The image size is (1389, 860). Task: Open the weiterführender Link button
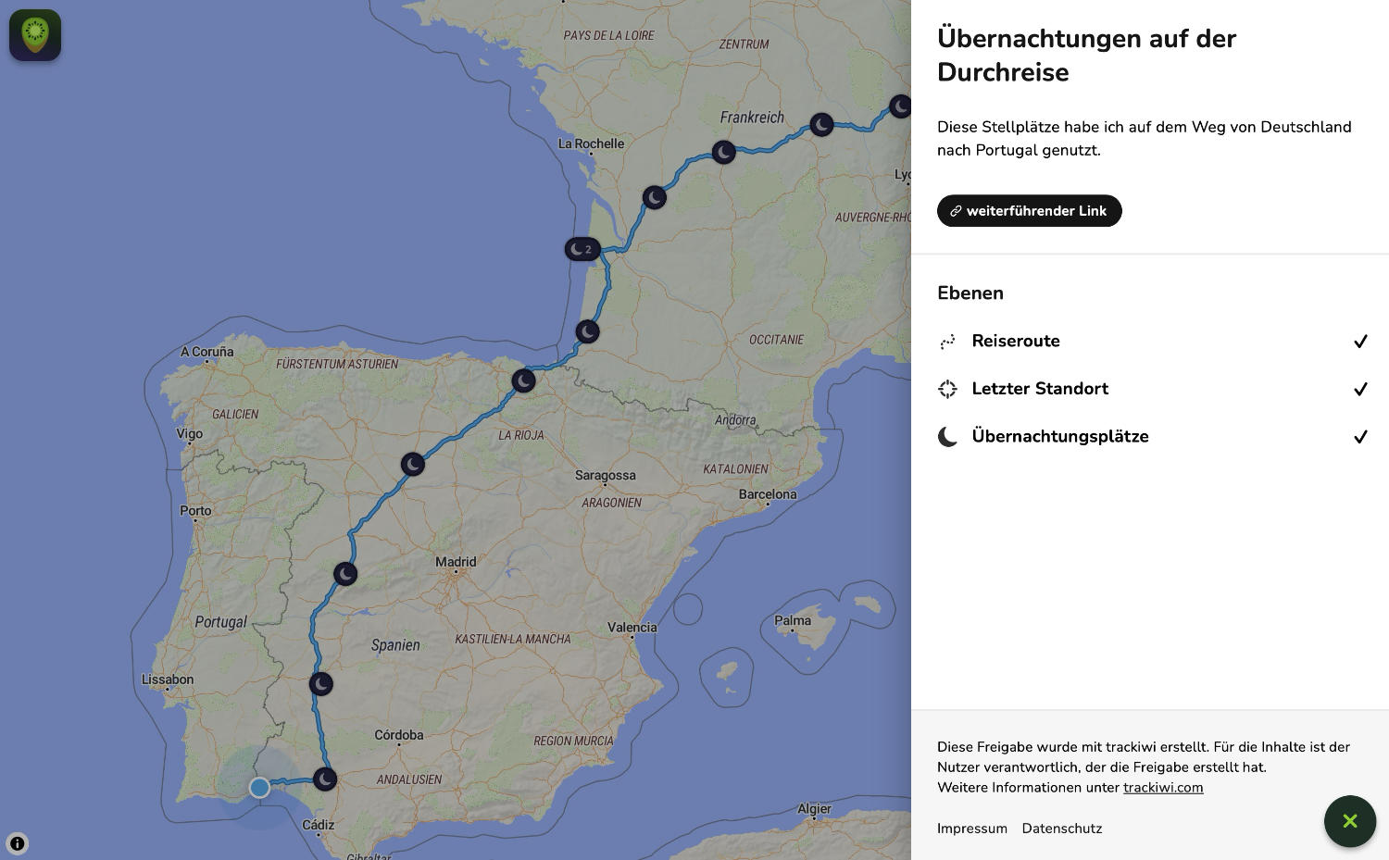(1029, 211)
